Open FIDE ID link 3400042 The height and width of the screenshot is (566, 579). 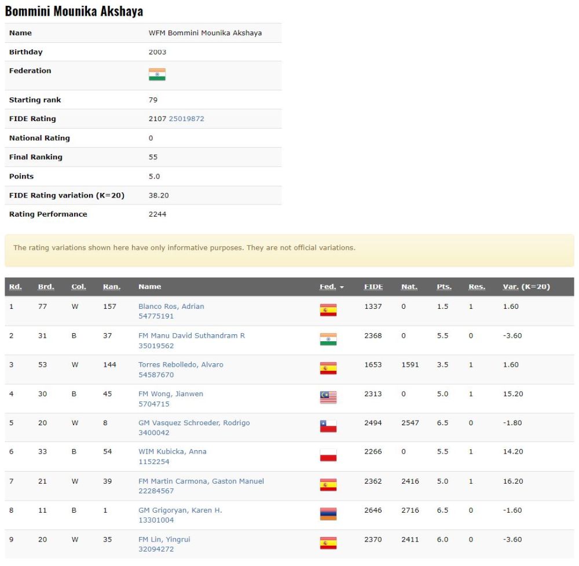[154, 433]
